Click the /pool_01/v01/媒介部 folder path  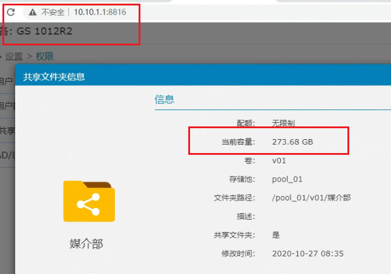312,198
